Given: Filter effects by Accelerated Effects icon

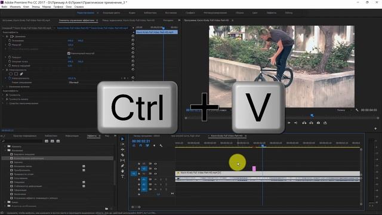Looking at the screenshot, I should [x=47, y=141].
